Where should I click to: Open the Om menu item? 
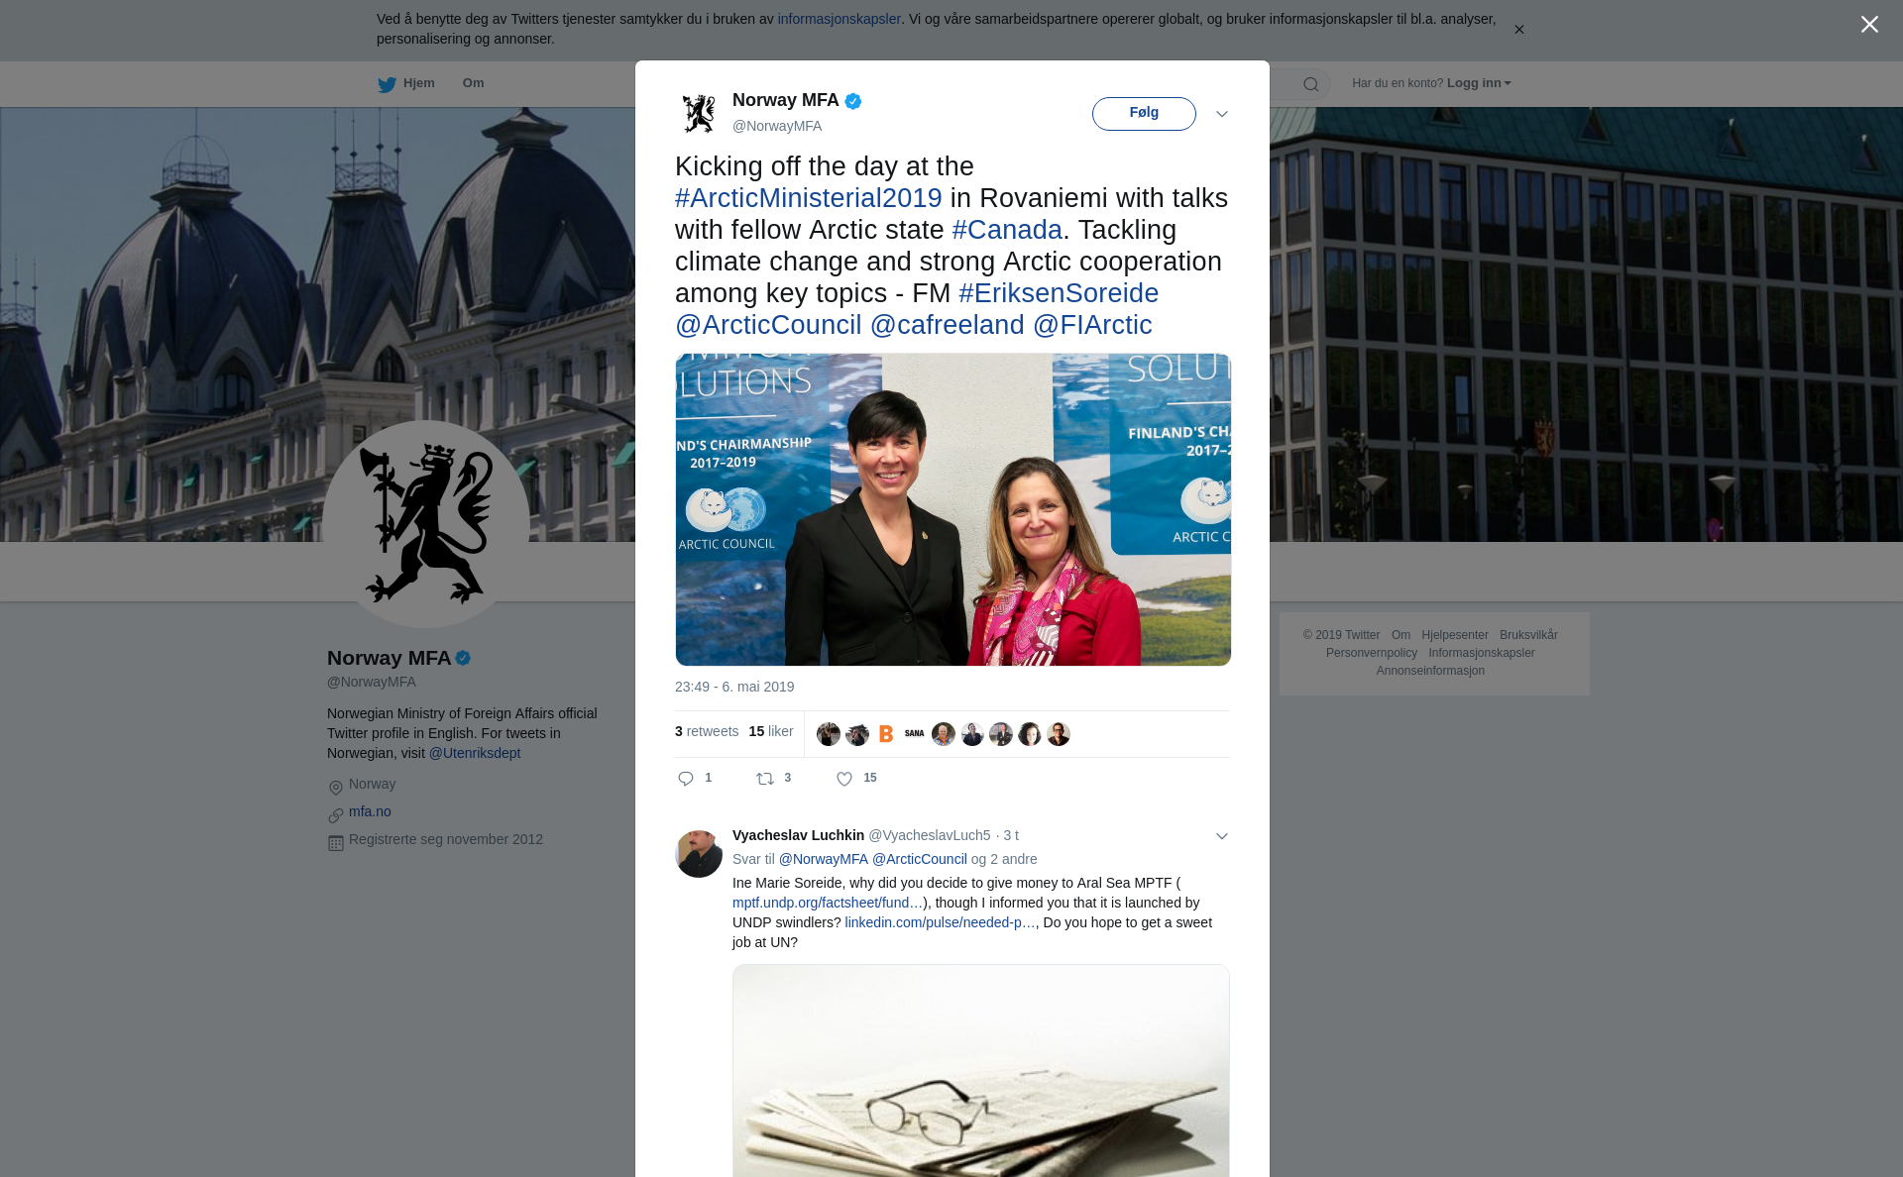click(474, 83)
